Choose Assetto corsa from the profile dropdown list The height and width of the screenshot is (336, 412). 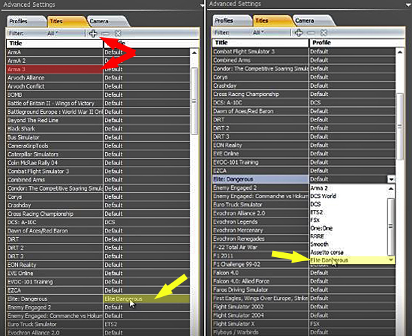coord(348,252)
